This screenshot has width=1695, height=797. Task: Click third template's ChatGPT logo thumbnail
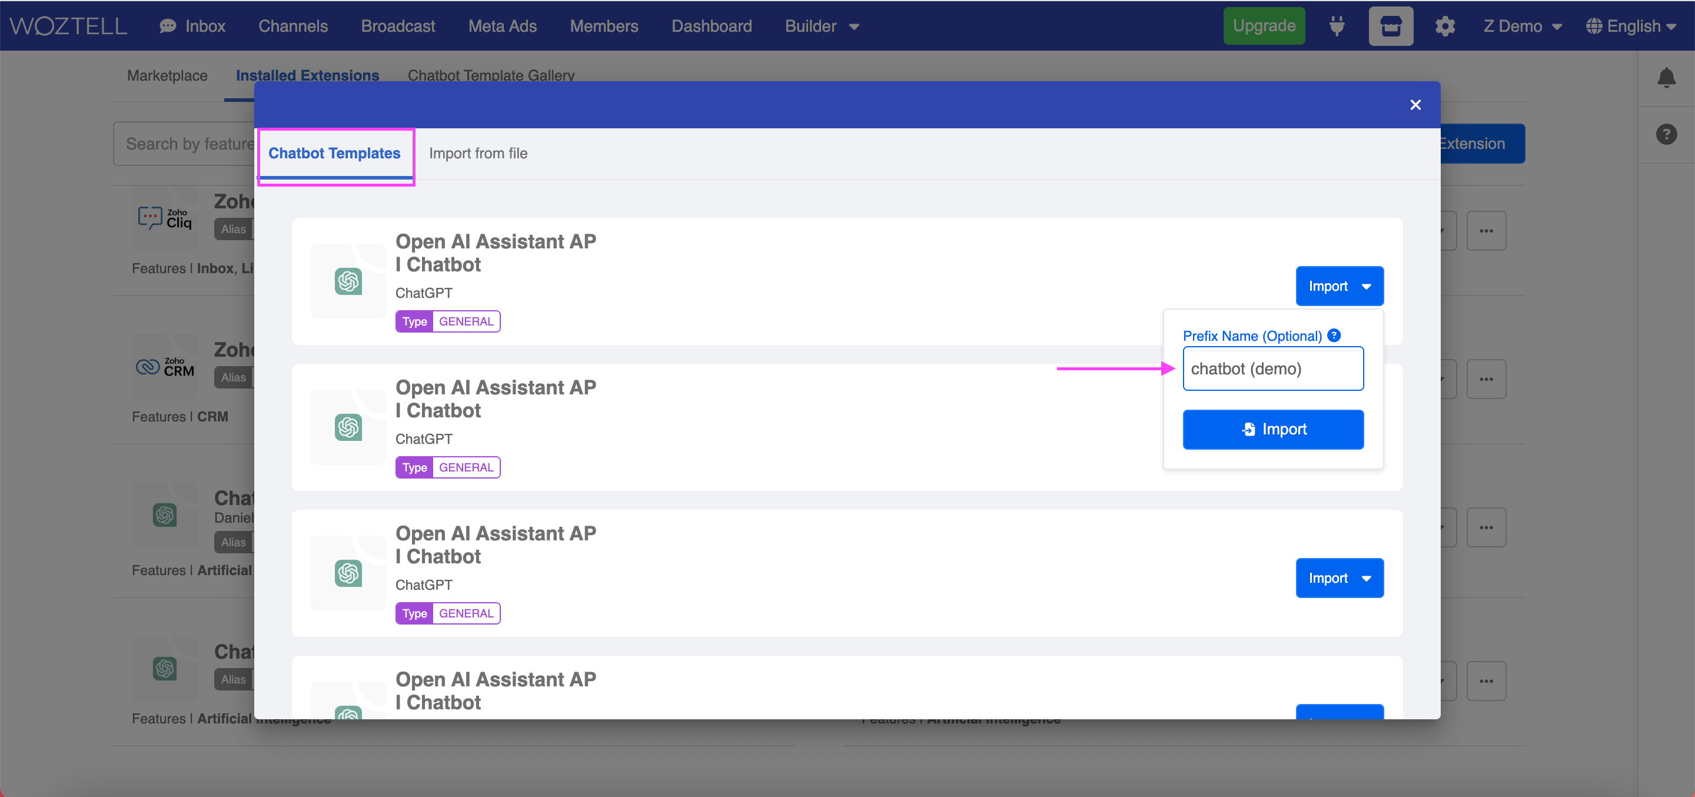pyautogui.click(x=348, y=573)
